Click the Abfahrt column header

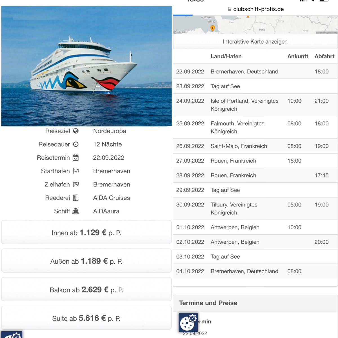pyautogui.click(x=324, y=56)
